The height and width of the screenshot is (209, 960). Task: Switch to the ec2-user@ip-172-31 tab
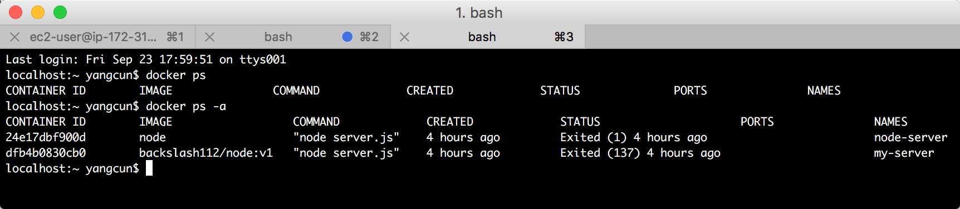(x=98, y=37)
